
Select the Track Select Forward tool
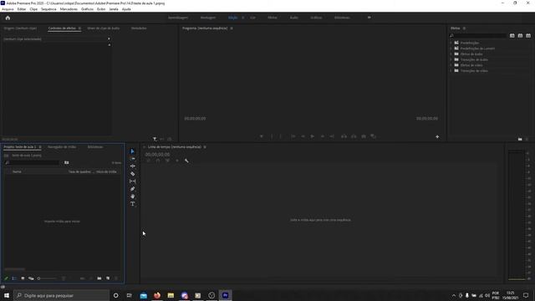(132, 159)
